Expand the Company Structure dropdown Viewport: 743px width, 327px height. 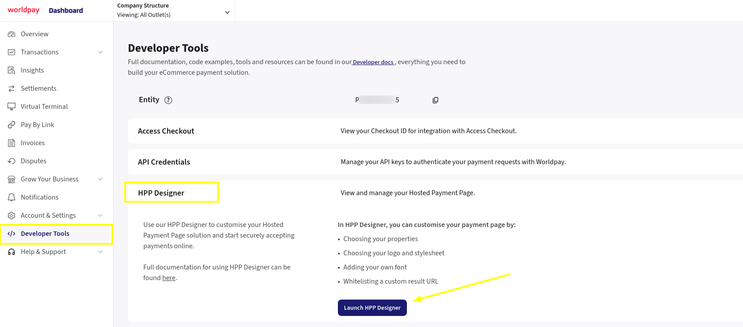pyautogui.click(x=227, y=12)
